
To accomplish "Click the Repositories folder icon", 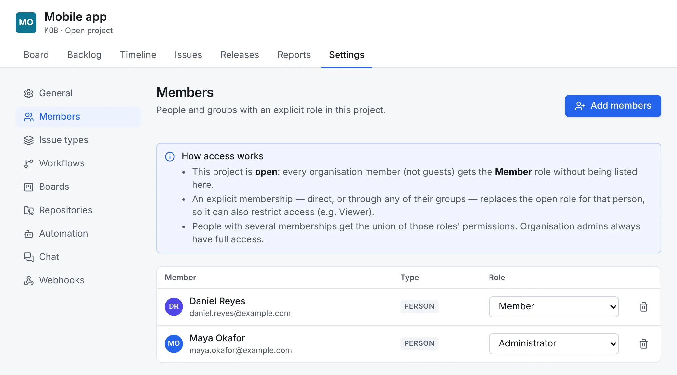I will (x=29, y=210).
